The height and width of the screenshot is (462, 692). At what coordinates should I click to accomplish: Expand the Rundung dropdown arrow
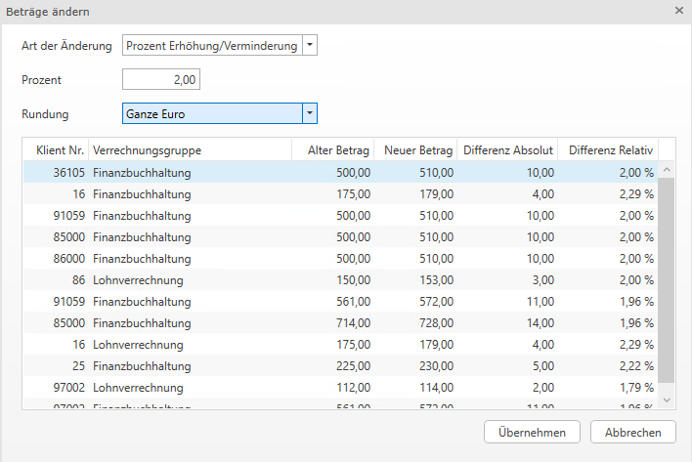[310, 113]
